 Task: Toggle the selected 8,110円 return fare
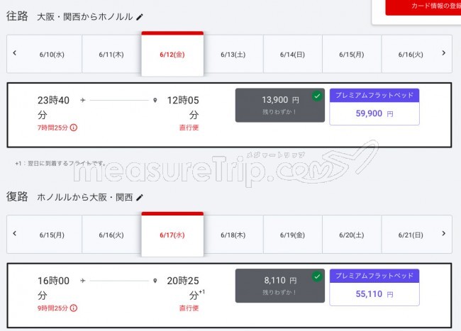tap(280, 286)
